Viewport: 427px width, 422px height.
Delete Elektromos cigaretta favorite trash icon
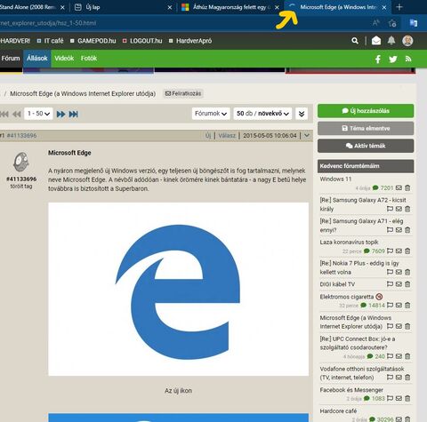(x=407, y=305)
